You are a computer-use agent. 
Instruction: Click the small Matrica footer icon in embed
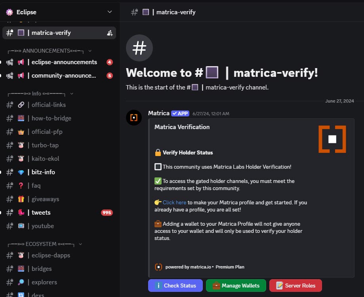[x=158, y=267]
